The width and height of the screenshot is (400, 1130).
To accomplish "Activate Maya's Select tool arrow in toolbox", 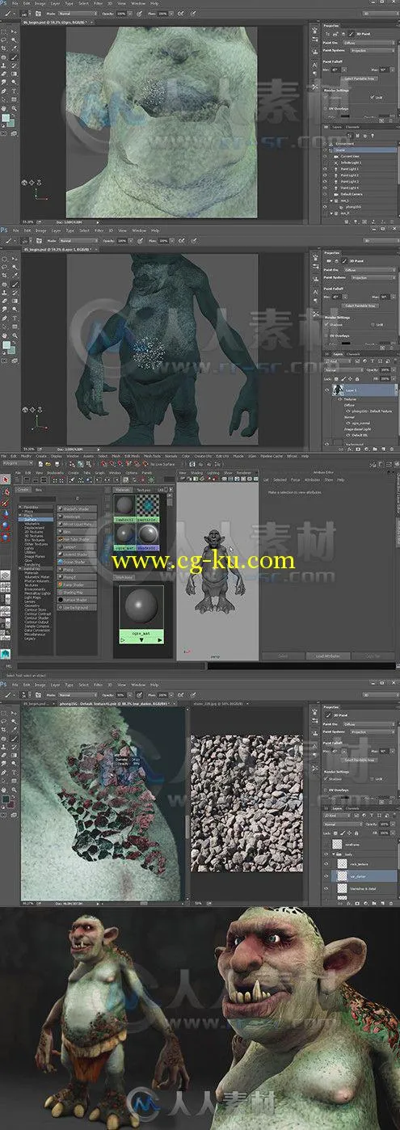I will click(x=6, y=479).
